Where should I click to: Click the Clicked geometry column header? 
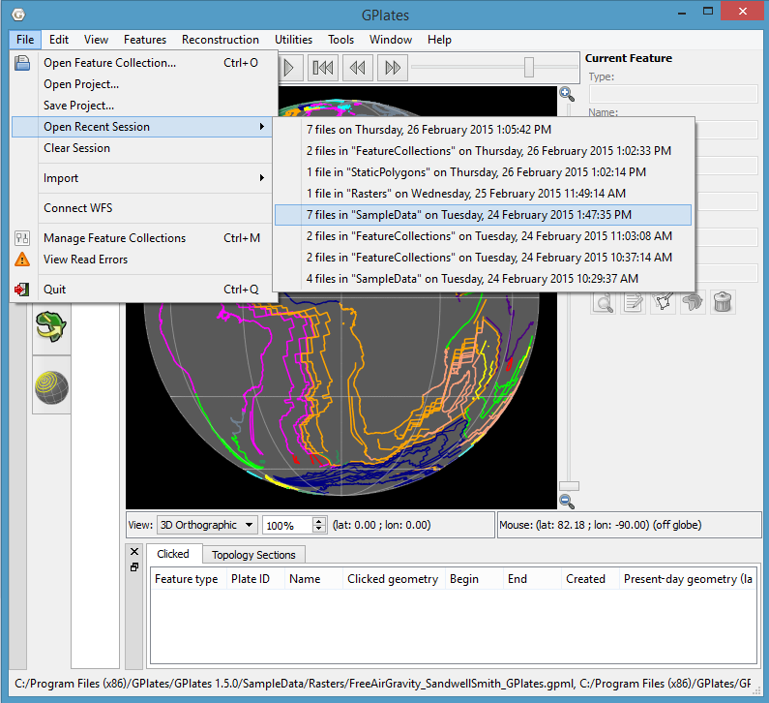pyautogui.click(x=393, y=579)
